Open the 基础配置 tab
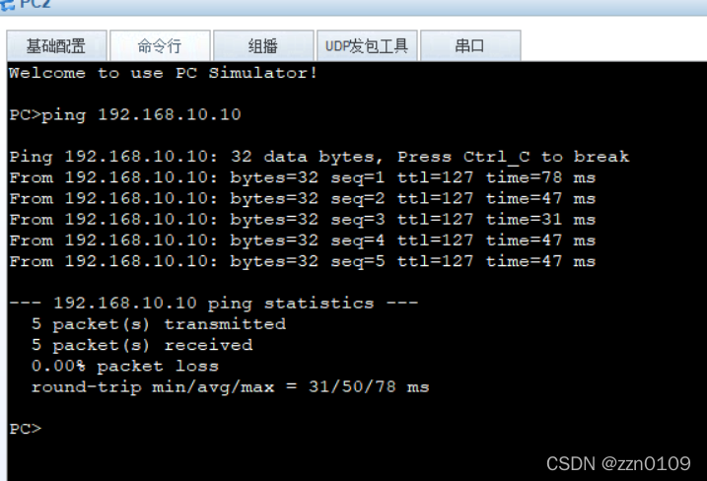707x481 pixels. click(56, 45)
